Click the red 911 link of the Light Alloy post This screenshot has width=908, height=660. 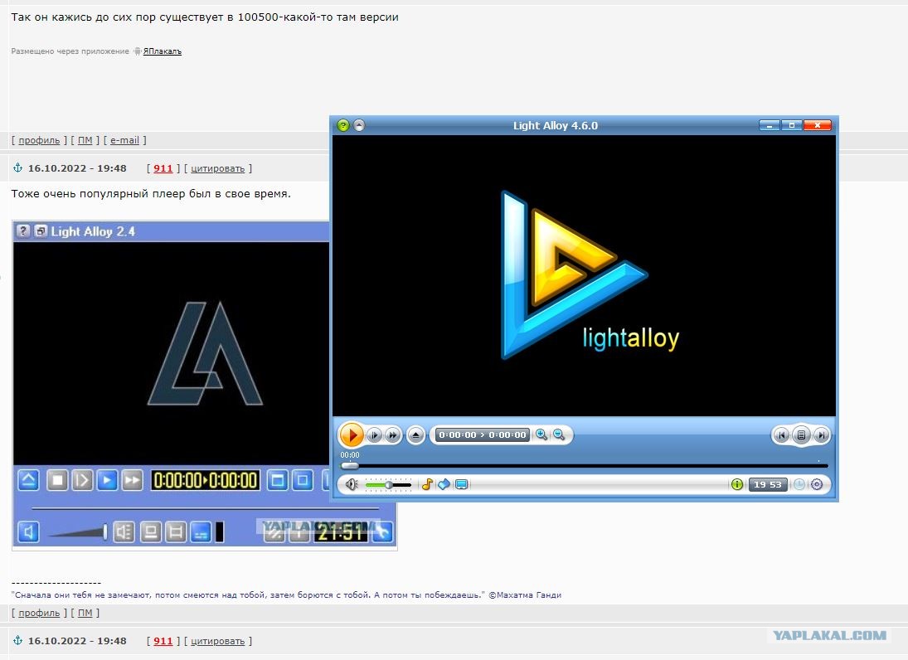tap(163, 168)
